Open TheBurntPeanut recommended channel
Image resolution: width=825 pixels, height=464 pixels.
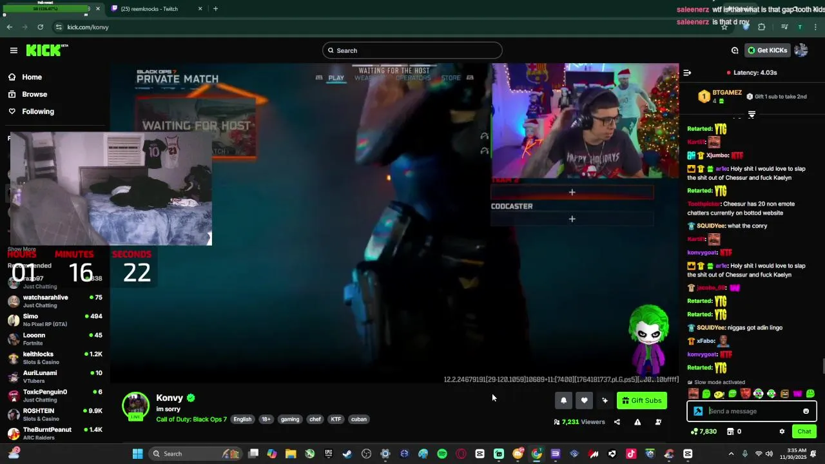[55, 433]
